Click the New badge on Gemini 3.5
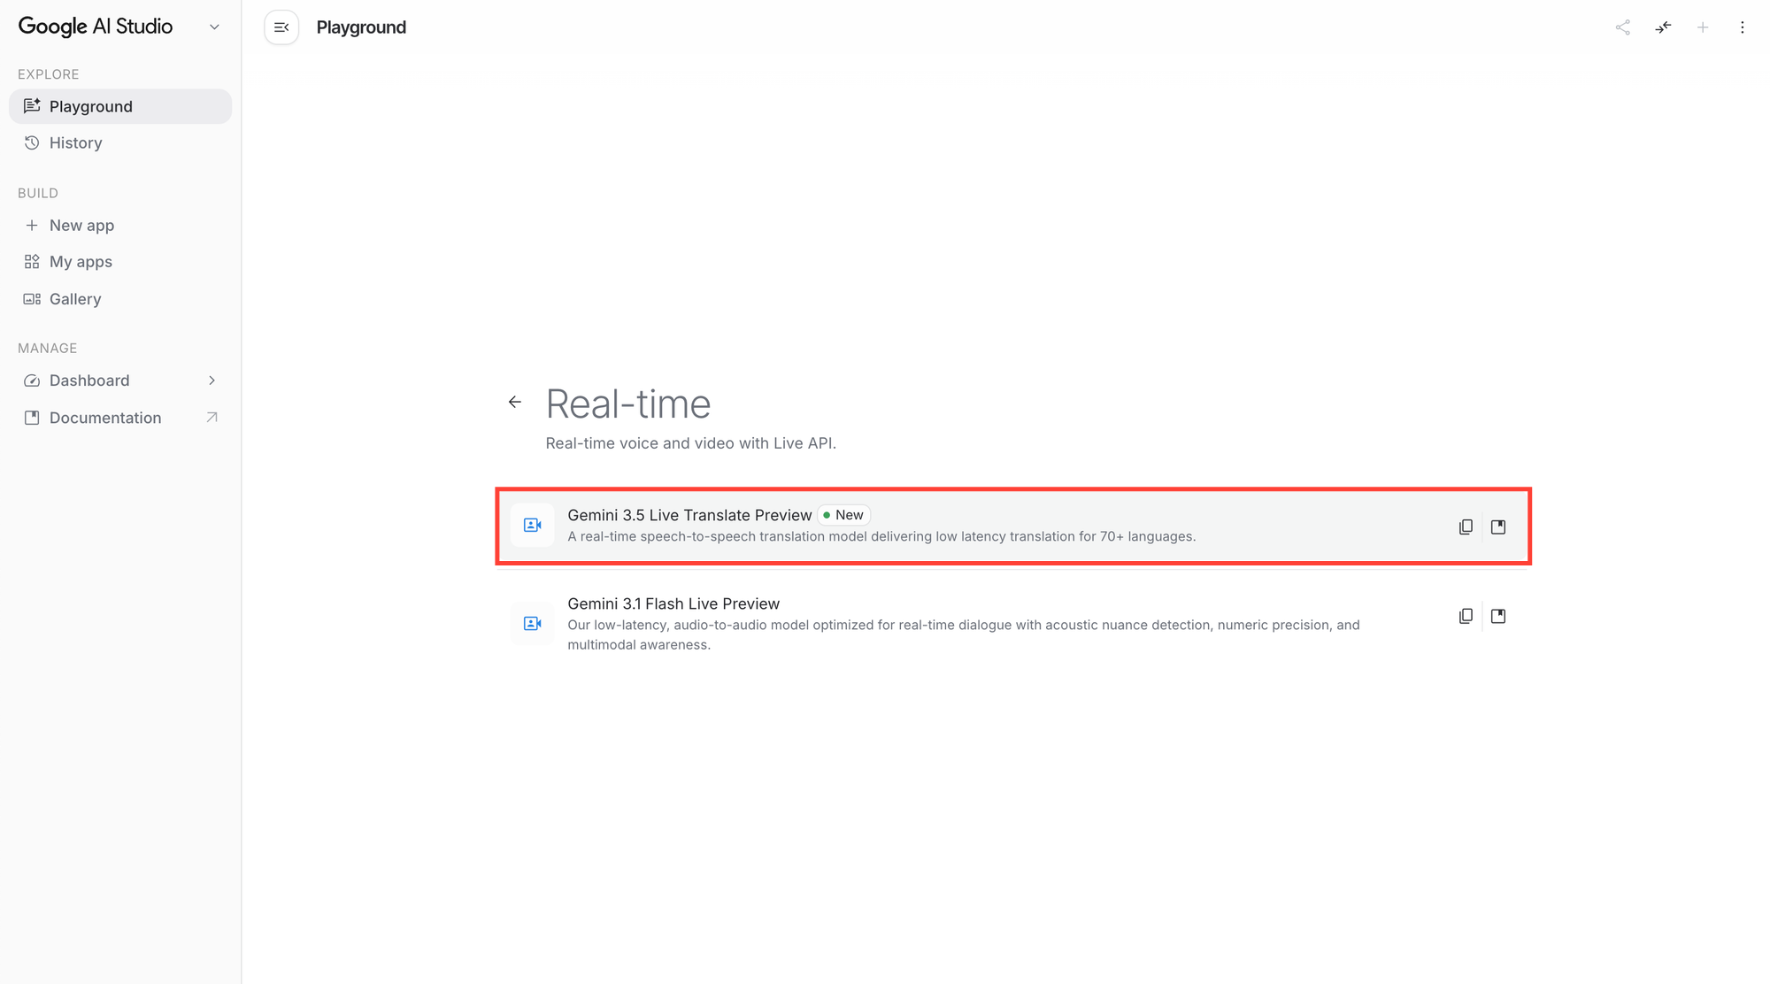Viewport: 1770px width, 984px height. [x=844, y=515]
